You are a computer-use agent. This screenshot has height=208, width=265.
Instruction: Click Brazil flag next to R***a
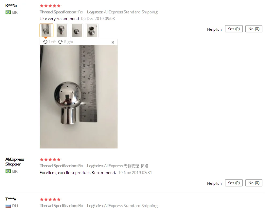pyautogui.click(x=8, y=12)
